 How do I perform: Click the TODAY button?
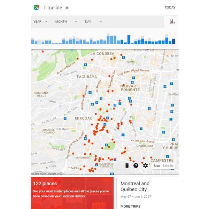[170, 8]
